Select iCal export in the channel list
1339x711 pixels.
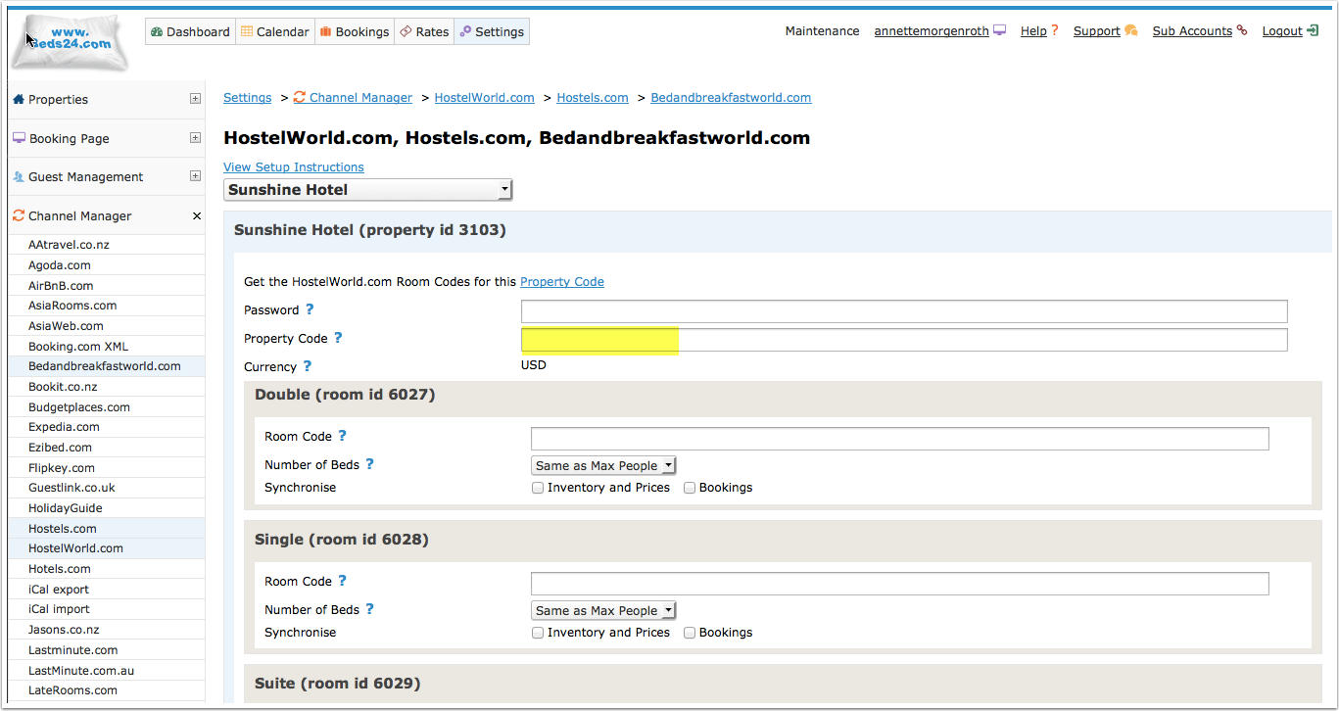pyautogui.click(x=59, y=590)
